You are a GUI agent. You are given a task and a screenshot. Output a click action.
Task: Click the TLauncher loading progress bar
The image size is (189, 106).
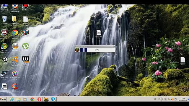(97, 50)
